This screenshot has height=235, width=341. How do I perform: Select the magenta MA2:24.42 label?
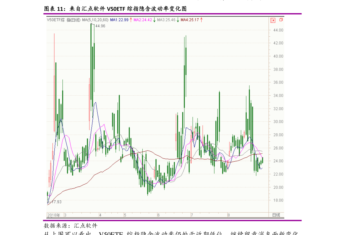tap(143, 20)
